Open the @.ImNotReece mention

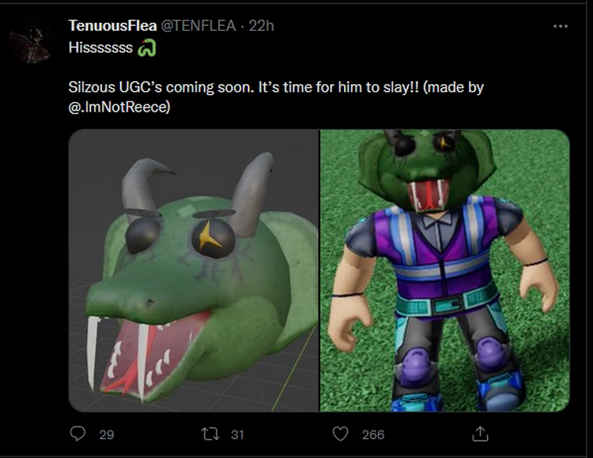click(119, 105)
